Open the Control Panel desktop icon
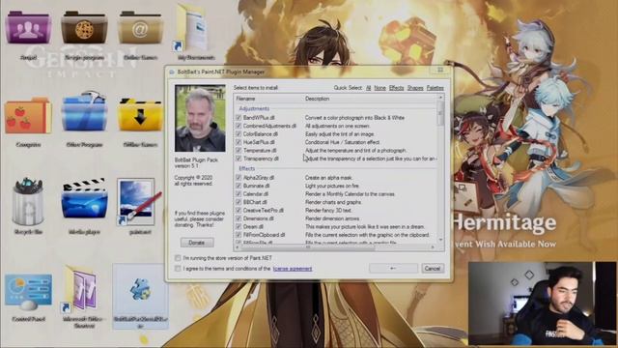618x348 pixels. pos(28,293)
